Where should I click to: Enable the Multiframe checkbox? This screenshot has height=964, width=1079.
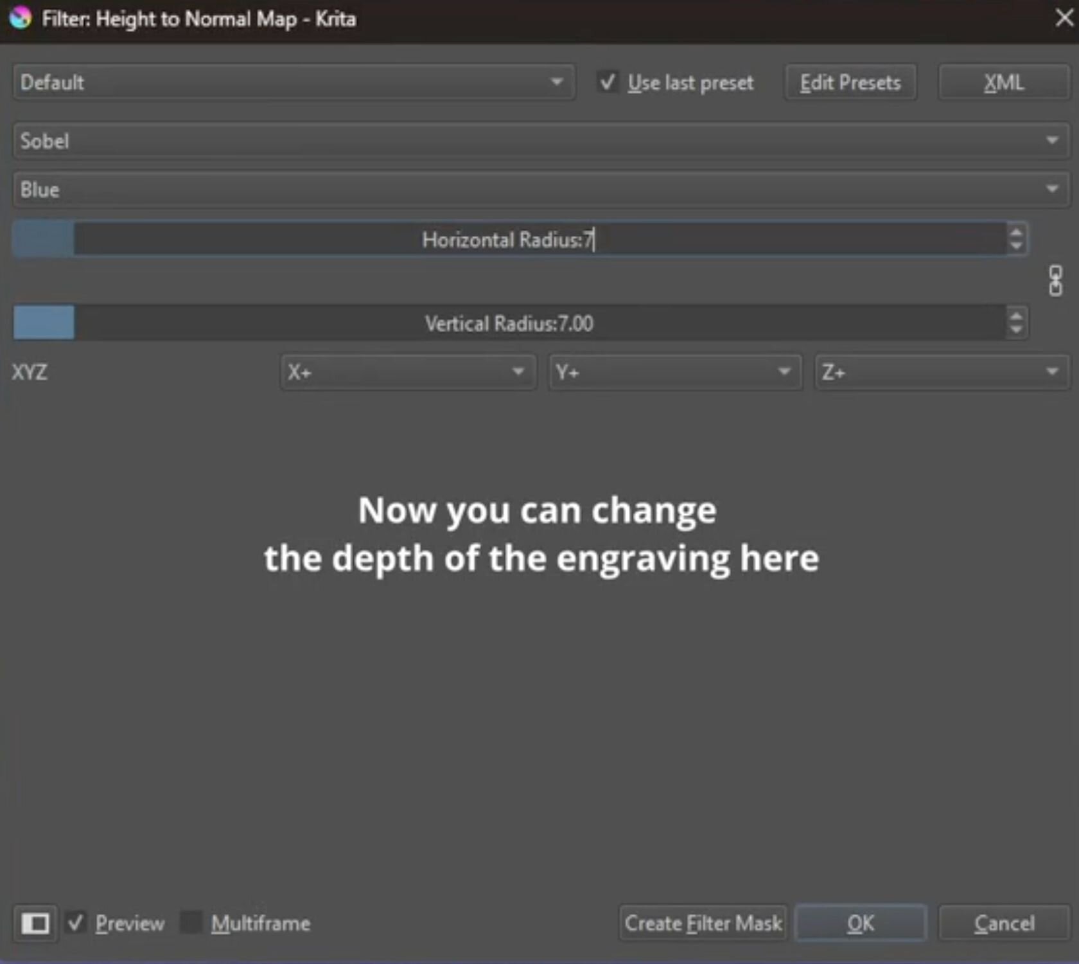coord(191,923)
